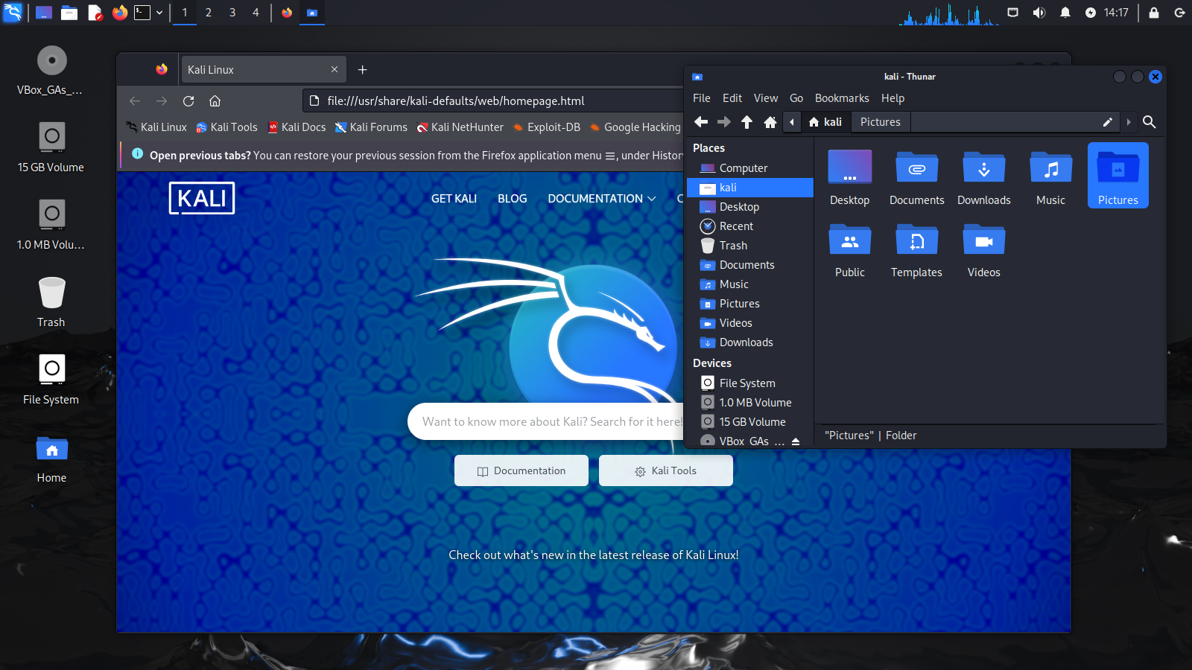The image size is (1192, 670).
Task: Expand the terminal launcher dropdown arrow
Action: 159,13
